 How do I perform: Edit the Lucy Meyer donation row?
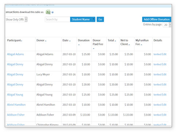164,75
